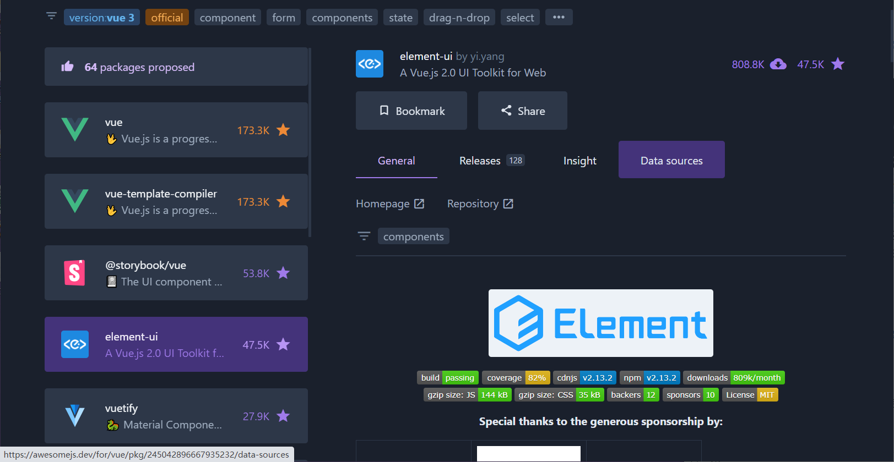Toggle the form tag filter
Screen dimensions: 894x462
[284, 18]
